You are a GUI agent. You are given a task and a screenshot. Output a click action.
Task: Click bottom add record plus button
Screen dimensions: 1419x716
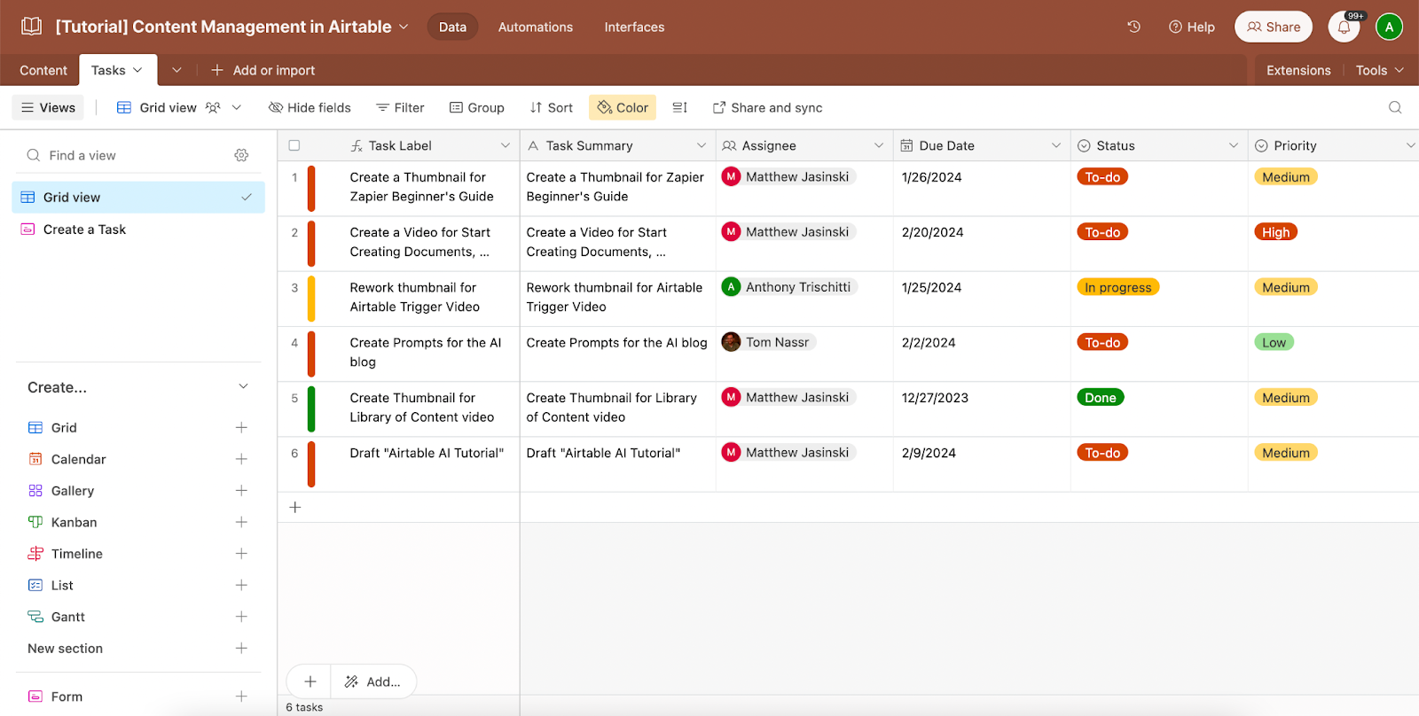(x=310, y=681)
